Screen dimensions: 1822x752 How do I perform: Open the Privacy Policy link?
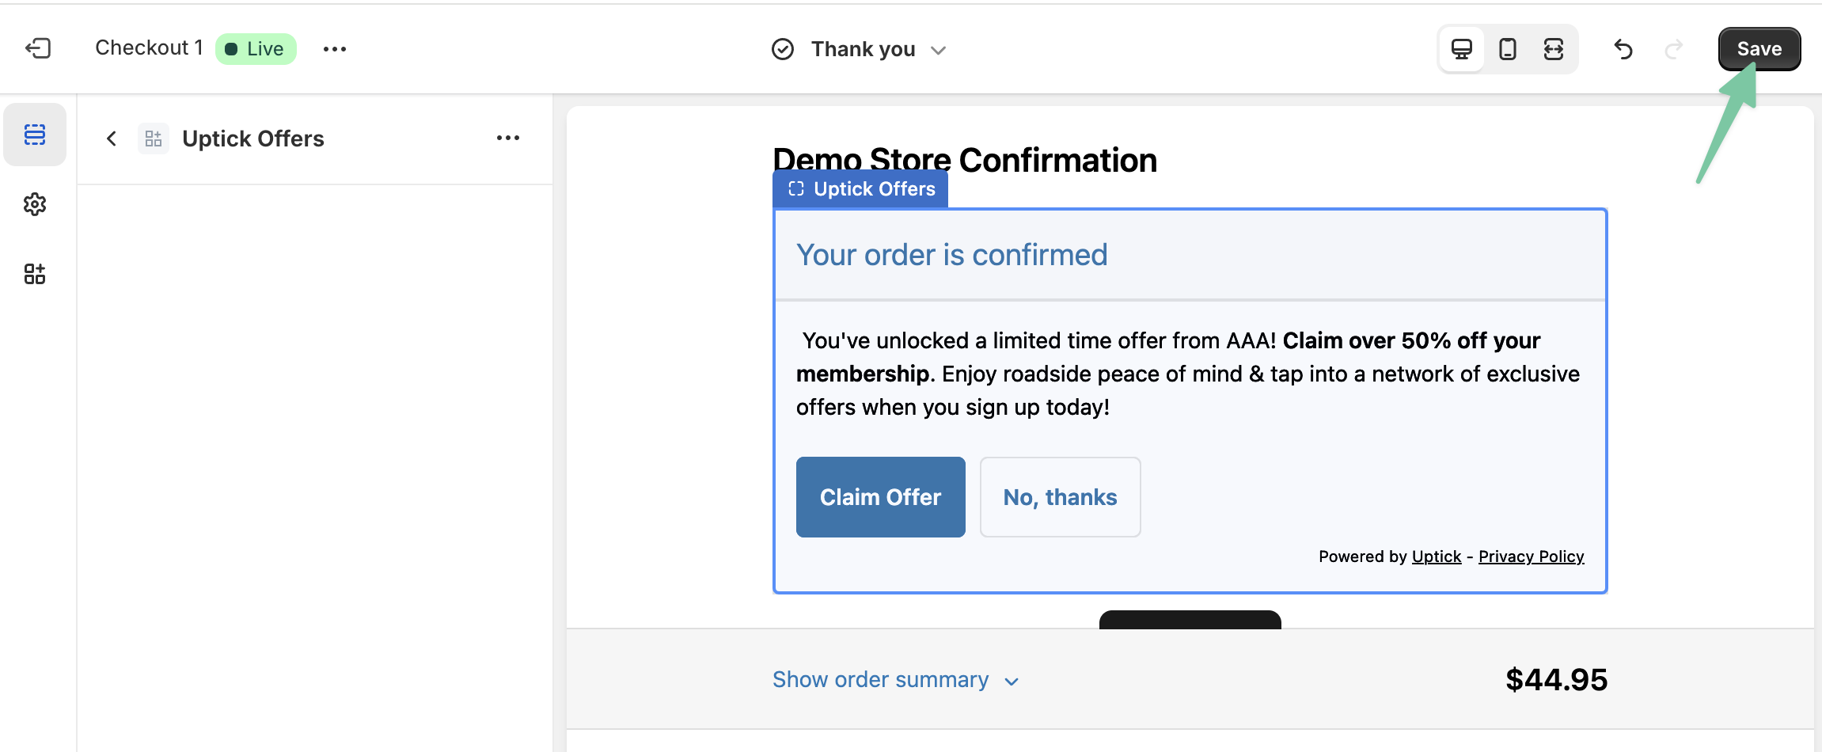tap(1531, 556)
